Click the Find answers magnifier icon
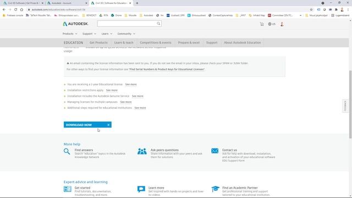The image size is (352, 198). 67,152
